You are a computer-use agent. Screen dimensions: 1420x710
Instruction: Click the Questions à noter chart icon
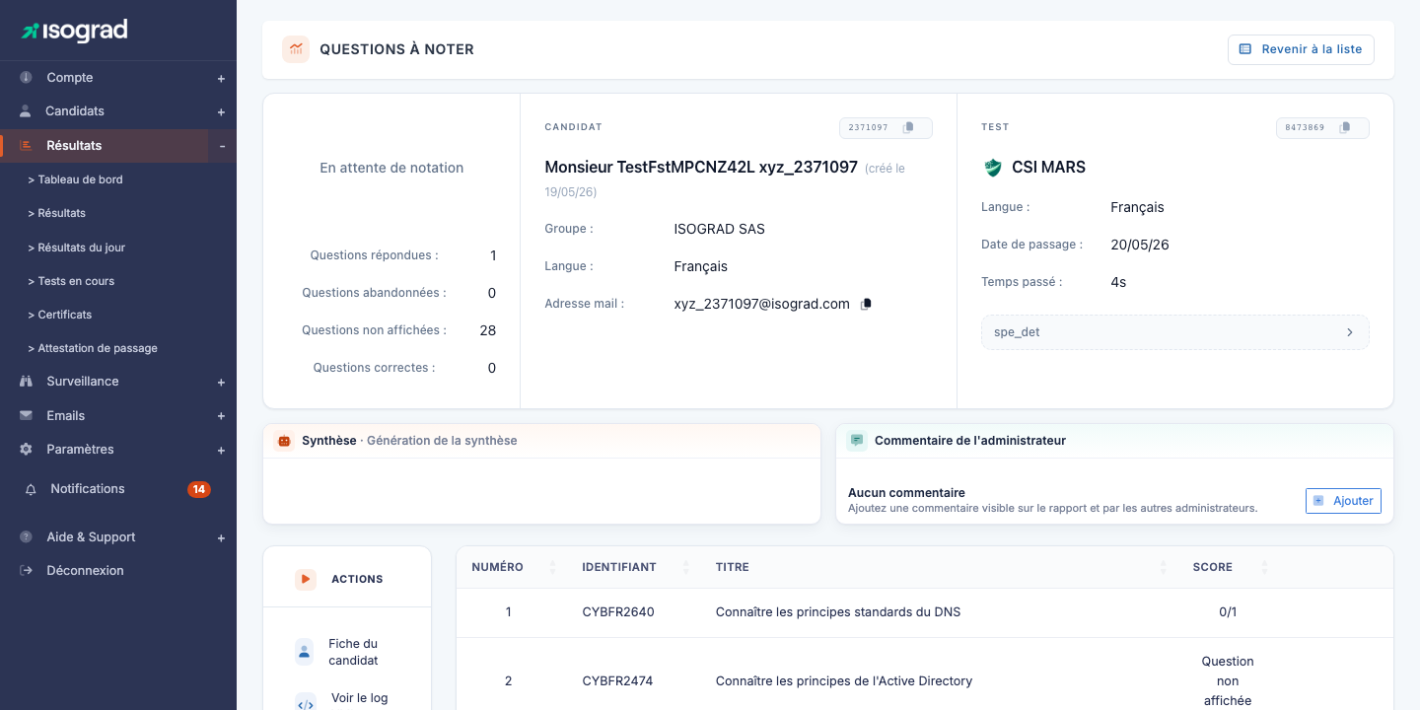[x=296, y=49]
